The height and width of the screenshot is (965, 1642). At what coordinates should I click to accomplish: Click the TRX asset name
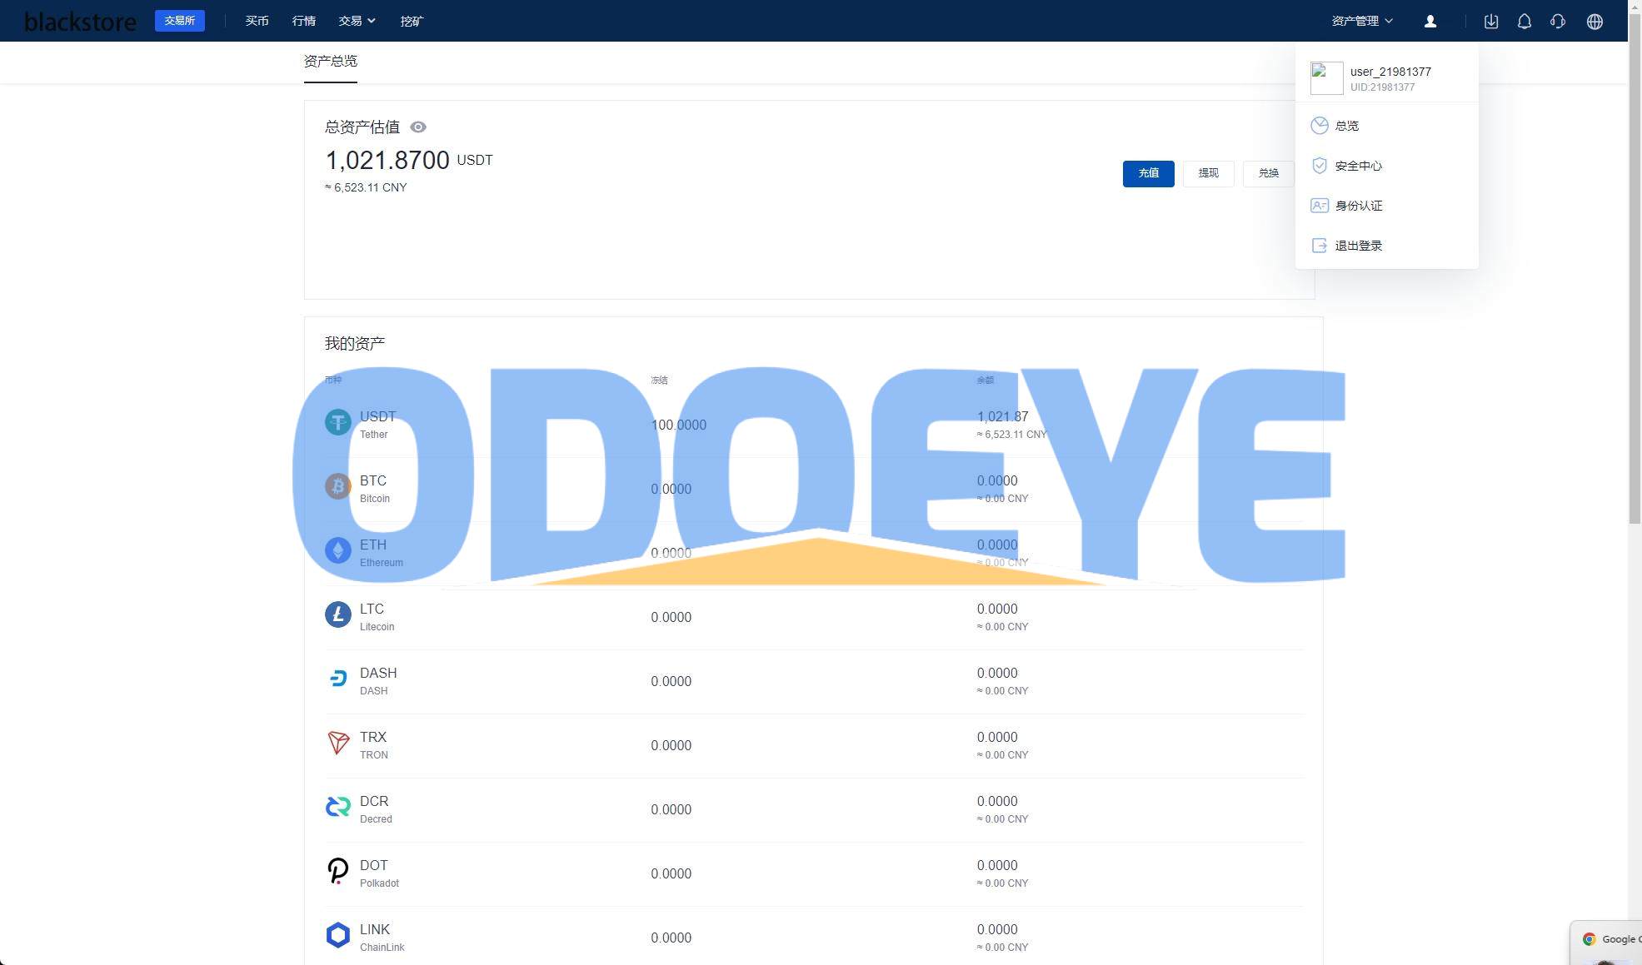[373, 737]
